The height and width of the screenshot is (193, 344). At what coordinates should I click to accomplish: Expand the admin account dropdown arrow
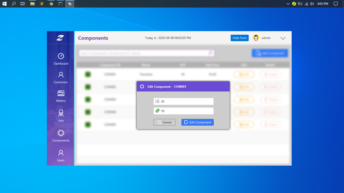click(x=283, y=38)
